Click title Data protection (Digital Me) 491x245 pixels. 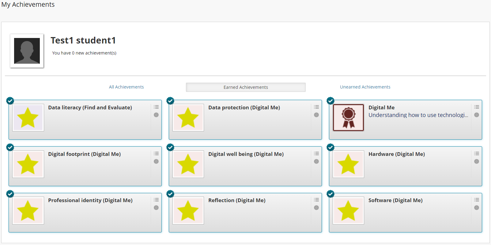click(244, 107)
